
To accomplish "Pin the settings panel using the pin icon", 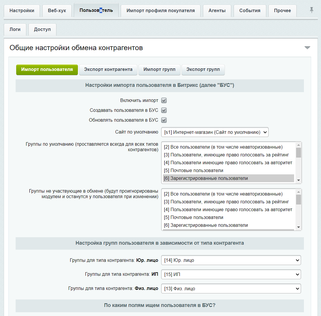I will [x=311, y=10].
